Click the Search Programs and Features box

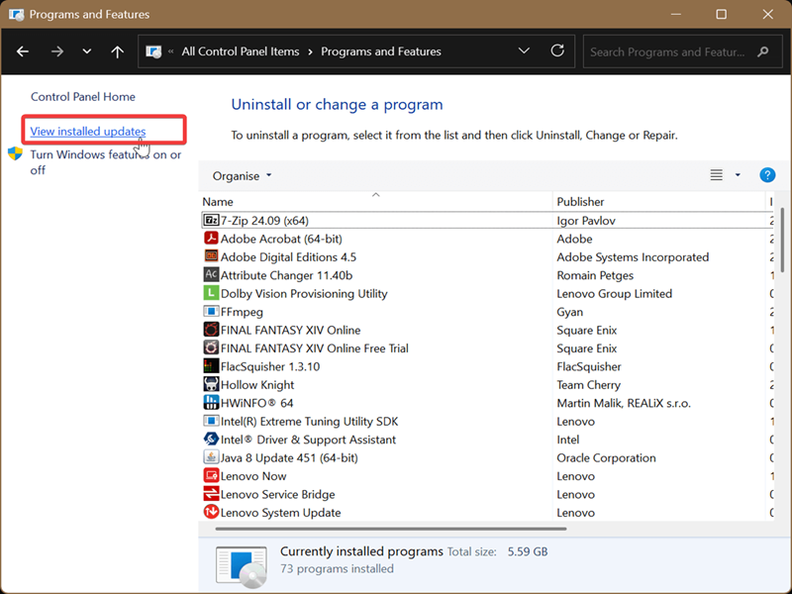click(668, 51)
